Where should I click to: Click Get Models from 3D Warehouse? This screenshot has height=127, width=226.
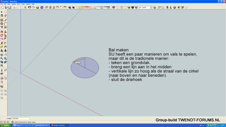tap(179, 7)
